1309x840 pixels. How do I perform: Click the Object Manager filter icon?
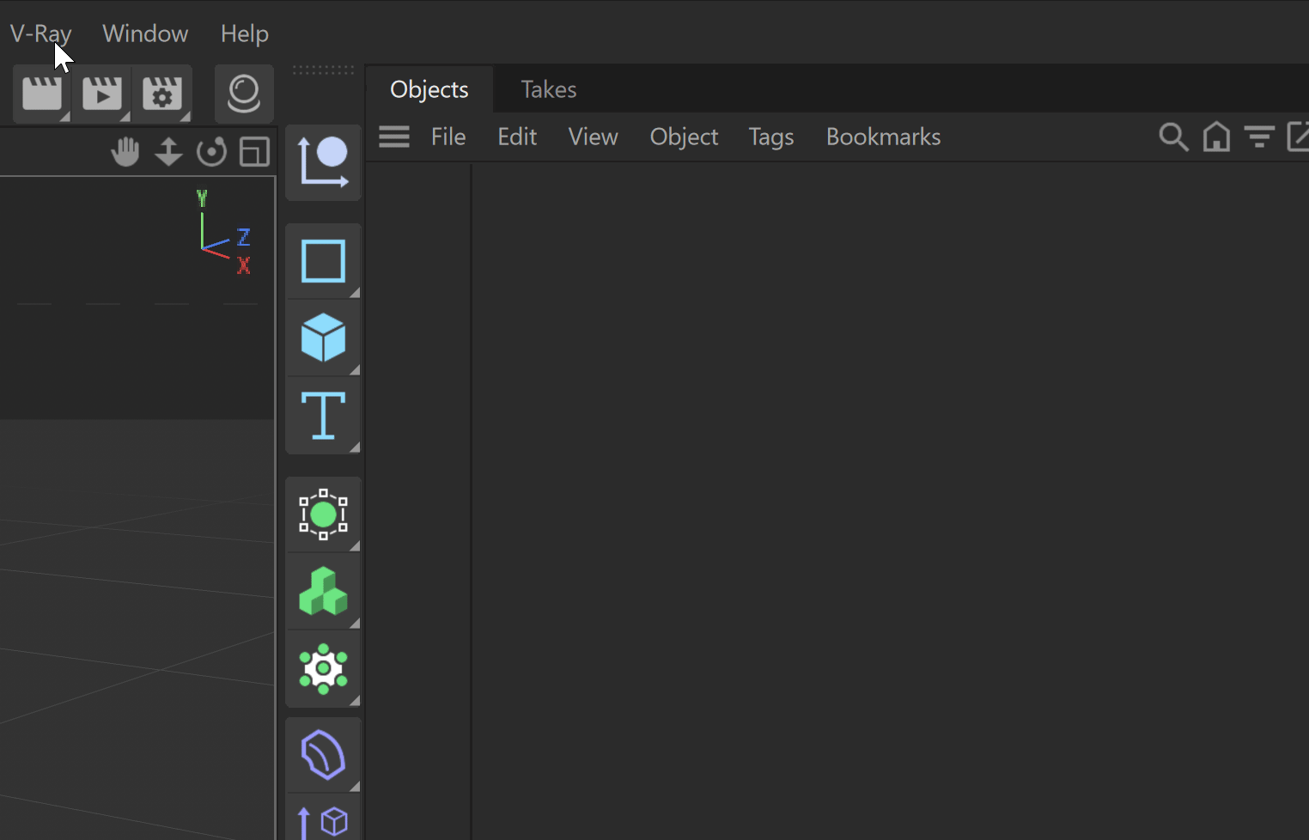click(x=1259, y=137)
